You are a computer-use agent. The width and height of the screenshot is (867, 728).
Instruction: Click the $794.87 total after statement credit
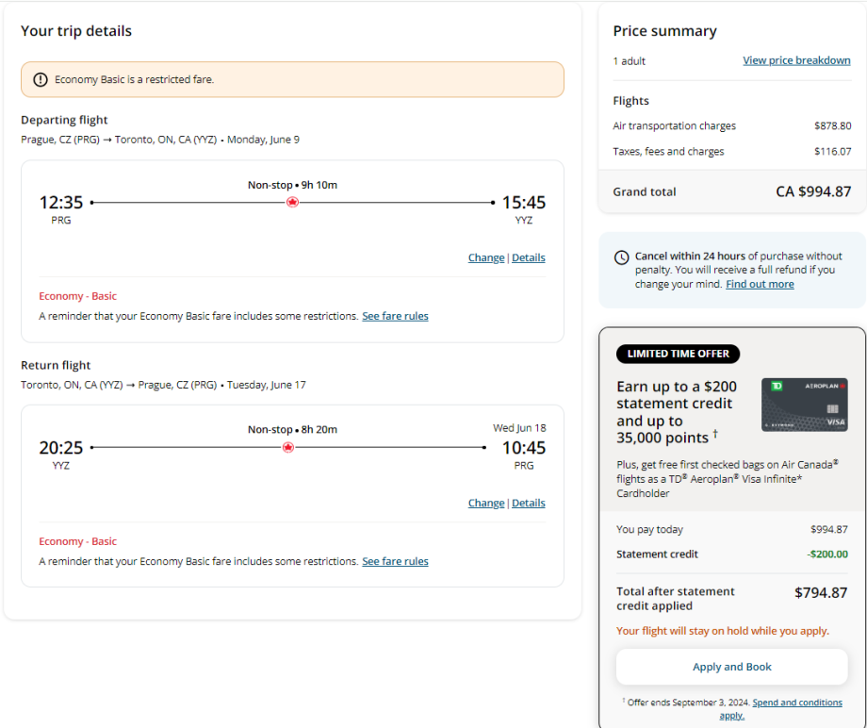tap(820, 593)
